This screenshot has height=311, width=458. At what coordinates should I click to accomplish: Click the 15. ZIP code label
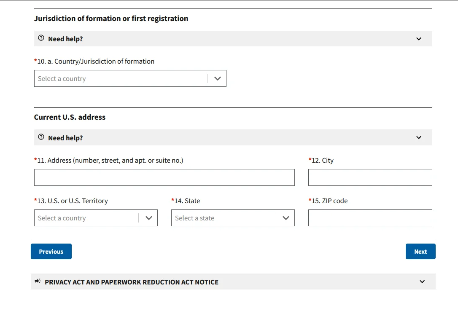point(328,201)
